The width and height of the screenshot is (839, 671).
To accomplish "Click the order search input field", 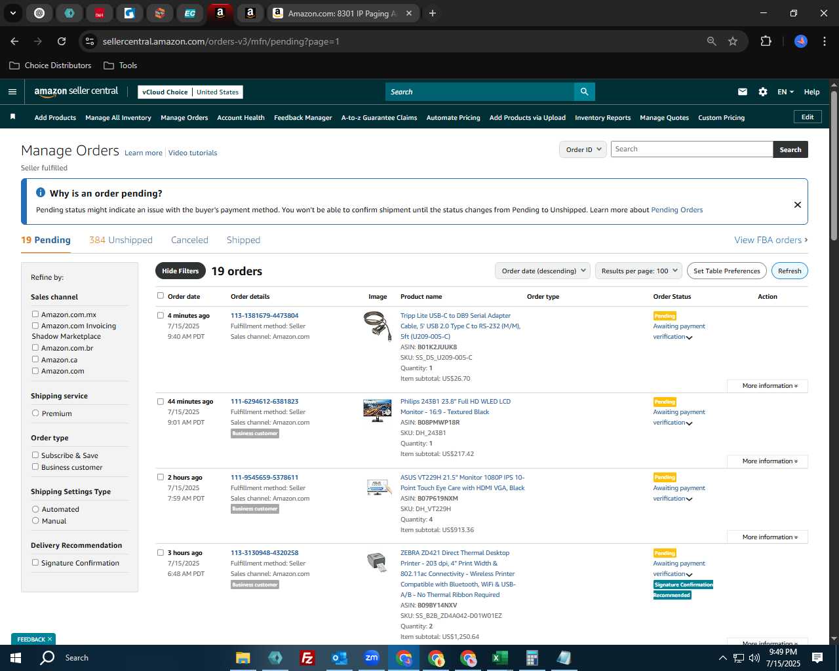I will pyautogui.click(x=692, y=149).
